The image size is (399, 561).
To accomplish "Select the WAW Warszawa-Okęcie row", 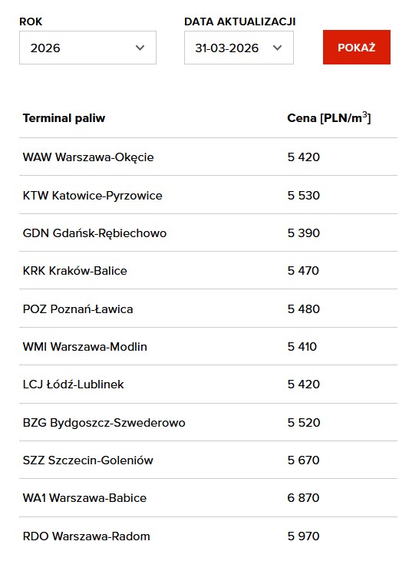I will pos(208,157).
